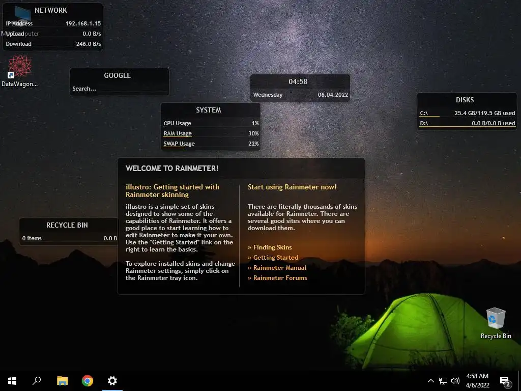This screenshot has width=521, height=391.
Task: Click the Show Desktop strip at taskbar edge
Action: (519, 381)
